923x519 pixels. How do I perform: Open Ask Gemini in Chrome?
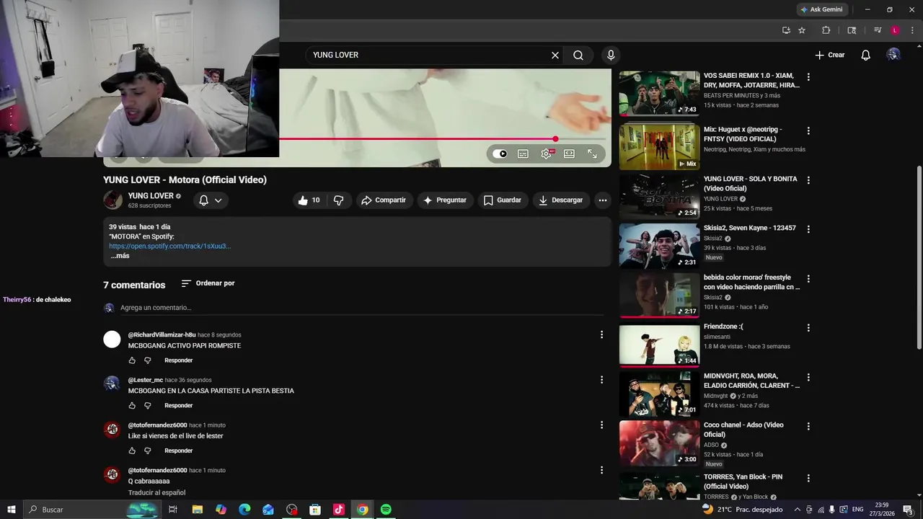point(821,9)
